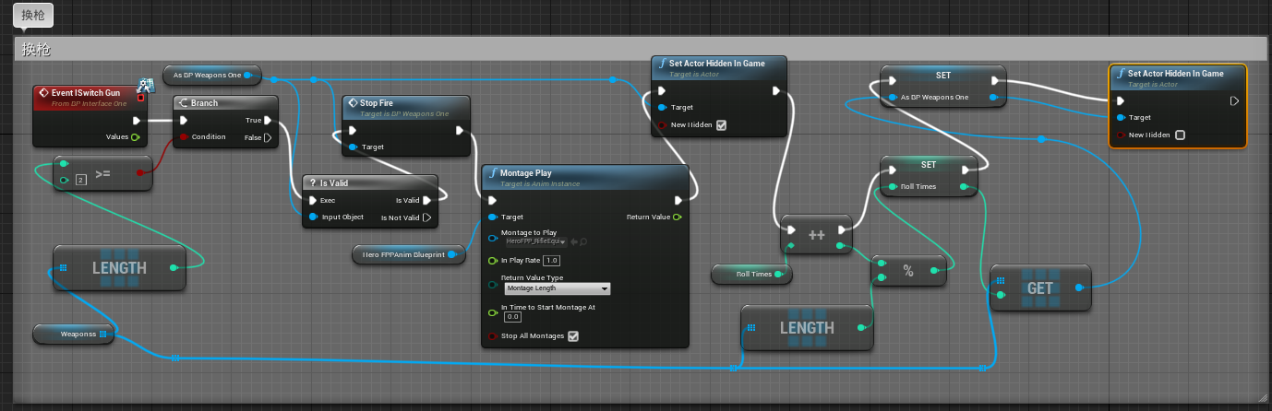Select the GET array node

pos(1039,288)
